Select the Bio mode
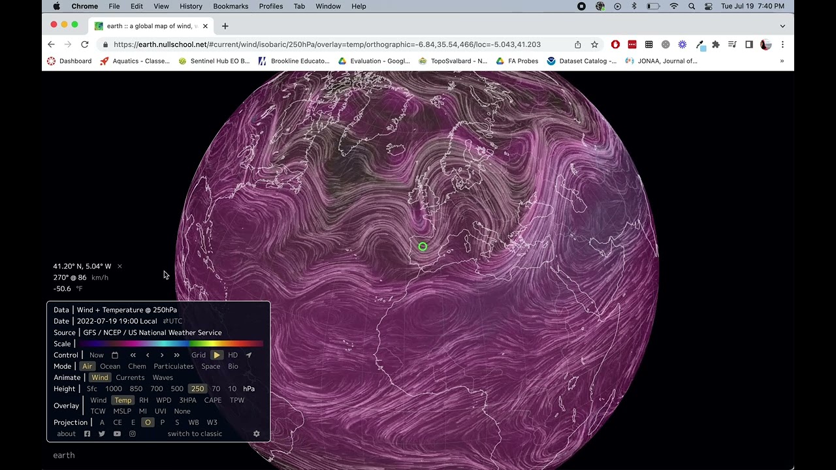This screenshot has height=470, width=836. (233, 366)
